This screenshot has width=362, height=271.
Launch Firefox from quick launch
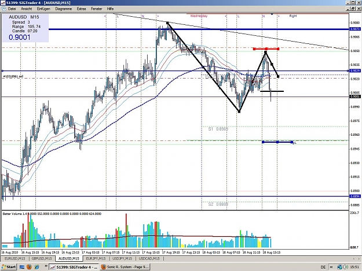29,267
